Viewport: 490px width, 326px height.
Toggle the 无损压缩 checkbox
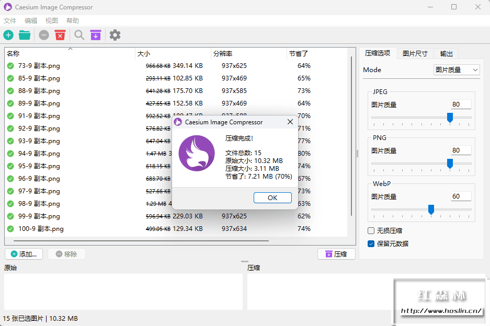pos(371,231)
